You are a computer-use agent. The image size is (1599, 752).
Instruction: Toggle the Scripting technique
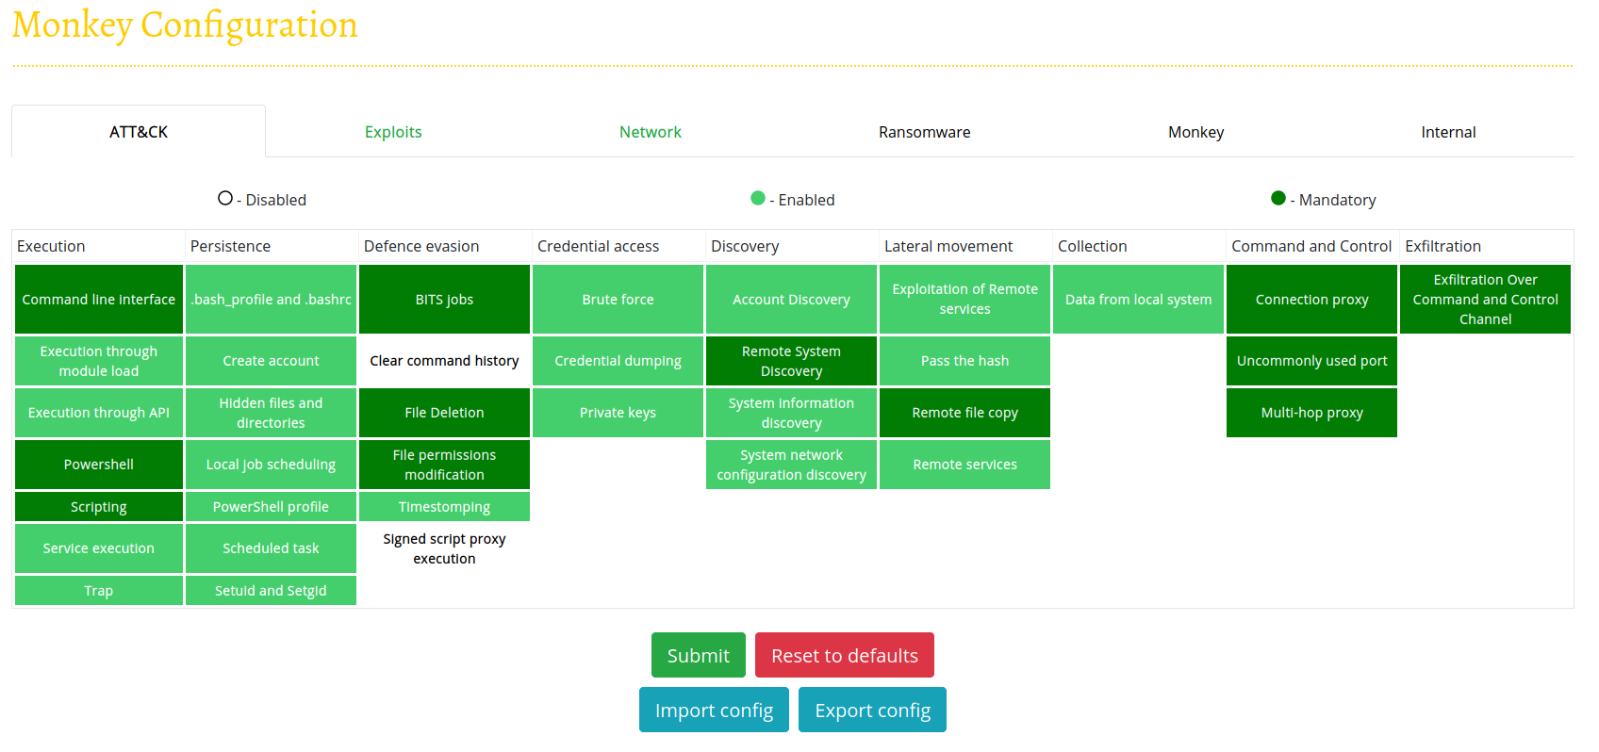click(x=99, y=507)
